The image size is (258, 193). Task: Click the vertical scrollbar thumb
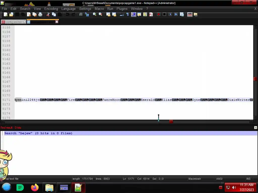(255, 79)
